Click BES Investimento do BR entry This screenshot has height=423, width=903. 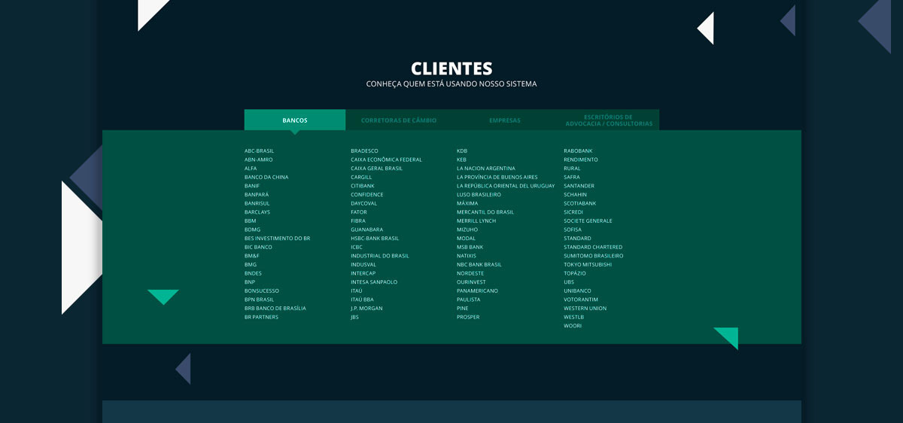(x=277, y=239)
